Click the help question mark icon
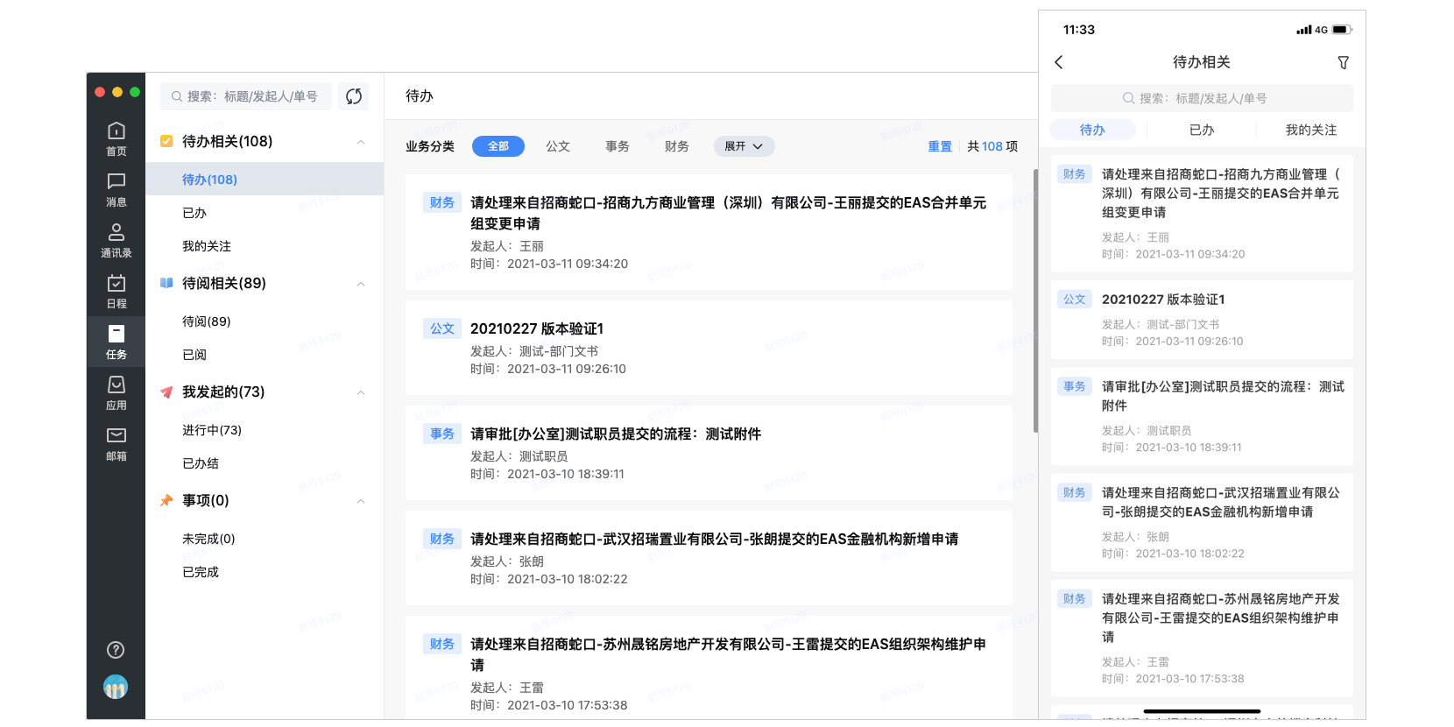 click(x=116, y=650)
